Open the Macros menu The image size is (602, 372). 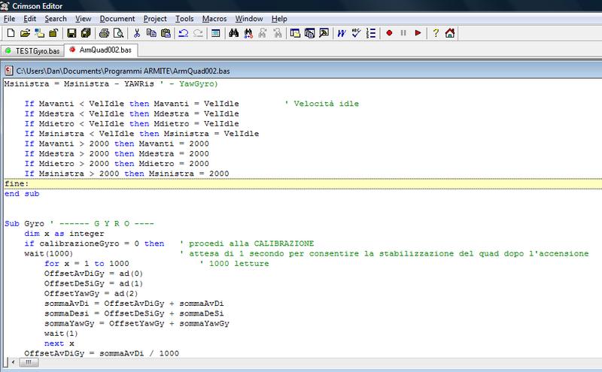click(213, 17)
